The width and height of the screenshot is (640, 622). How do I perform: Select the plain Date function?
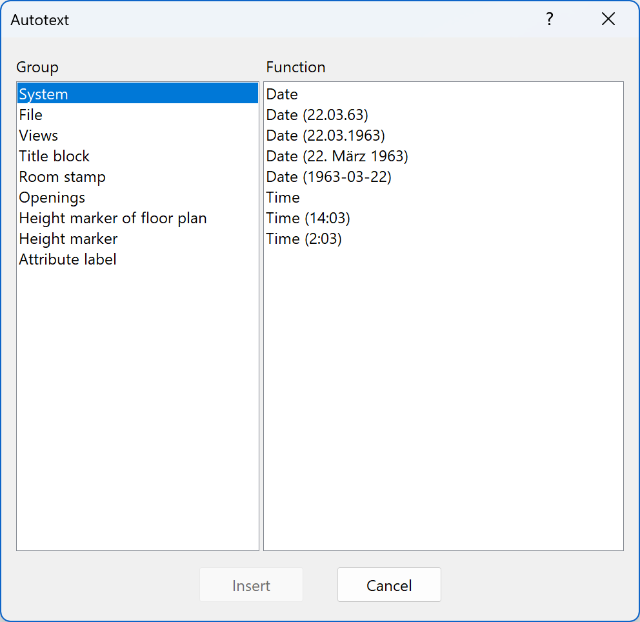[282, 94]
